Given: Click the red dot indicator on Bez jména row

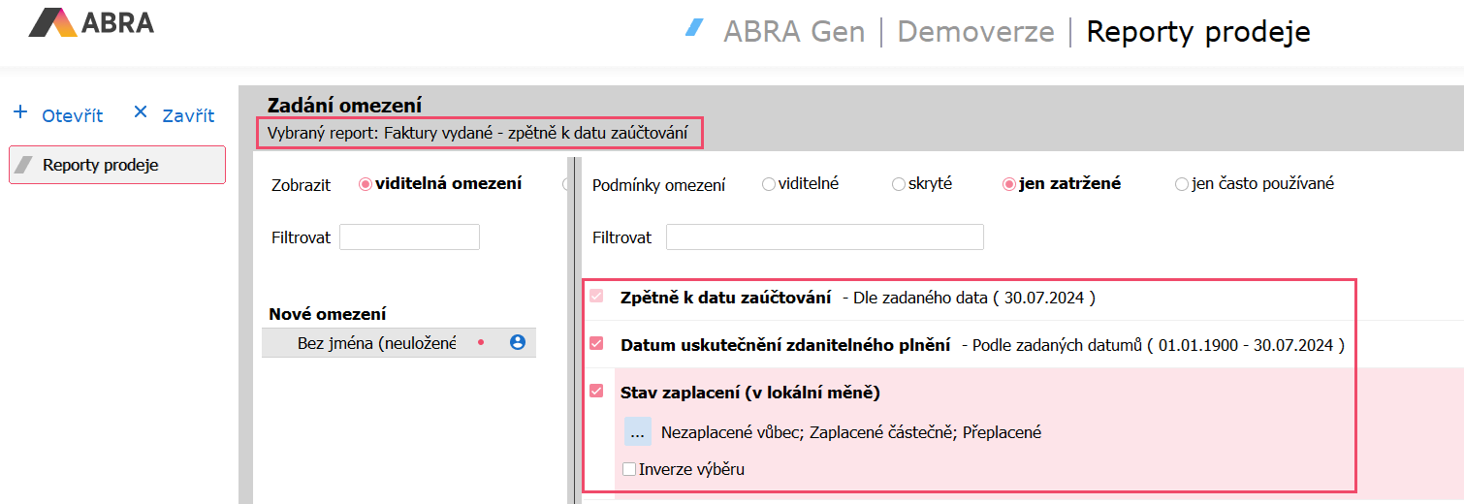Looking at the screenshot, I should [x=480, y=343].
